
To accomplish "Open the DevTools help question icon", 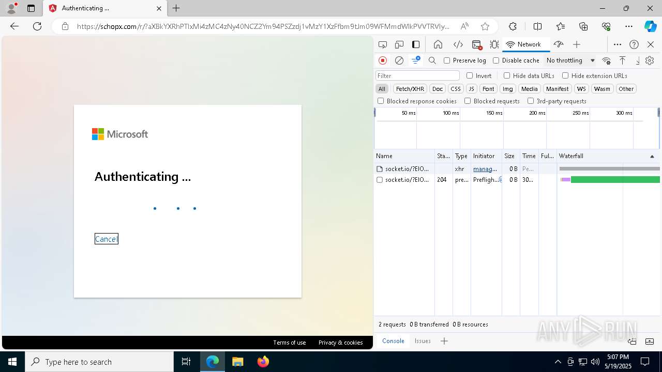I will (x=634, y=44).
